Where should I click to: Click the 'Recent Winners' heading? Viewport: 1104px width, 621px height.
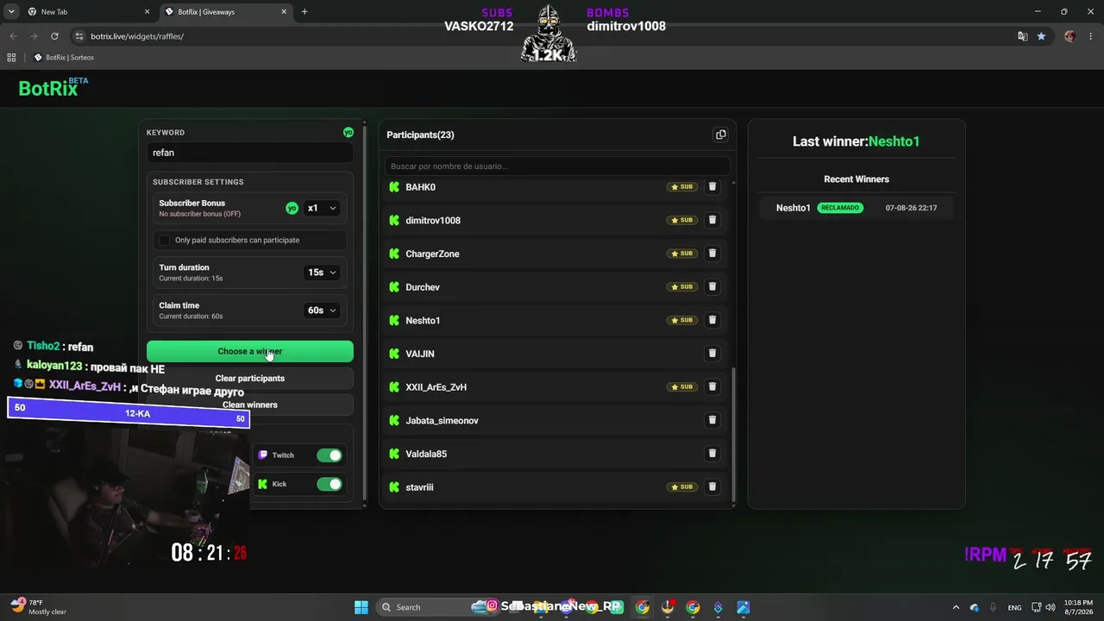pyautogui.click(x=856, y=179)
